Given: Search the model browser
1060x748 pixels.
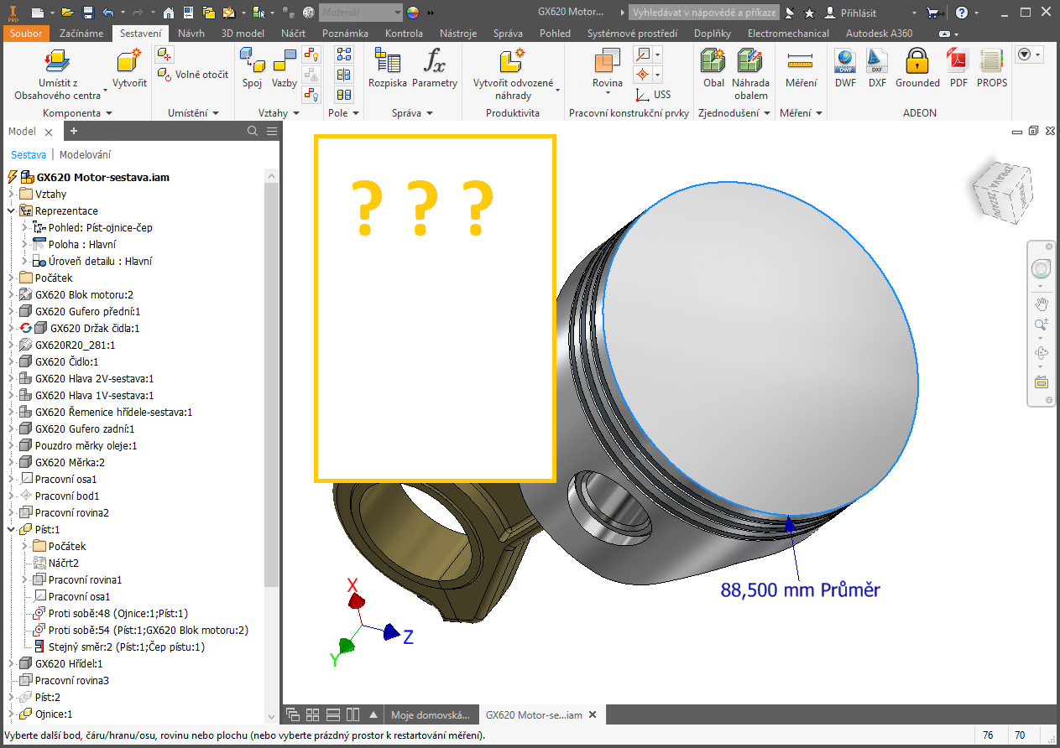Looking at the screenshot, I should tap(253, 131).
